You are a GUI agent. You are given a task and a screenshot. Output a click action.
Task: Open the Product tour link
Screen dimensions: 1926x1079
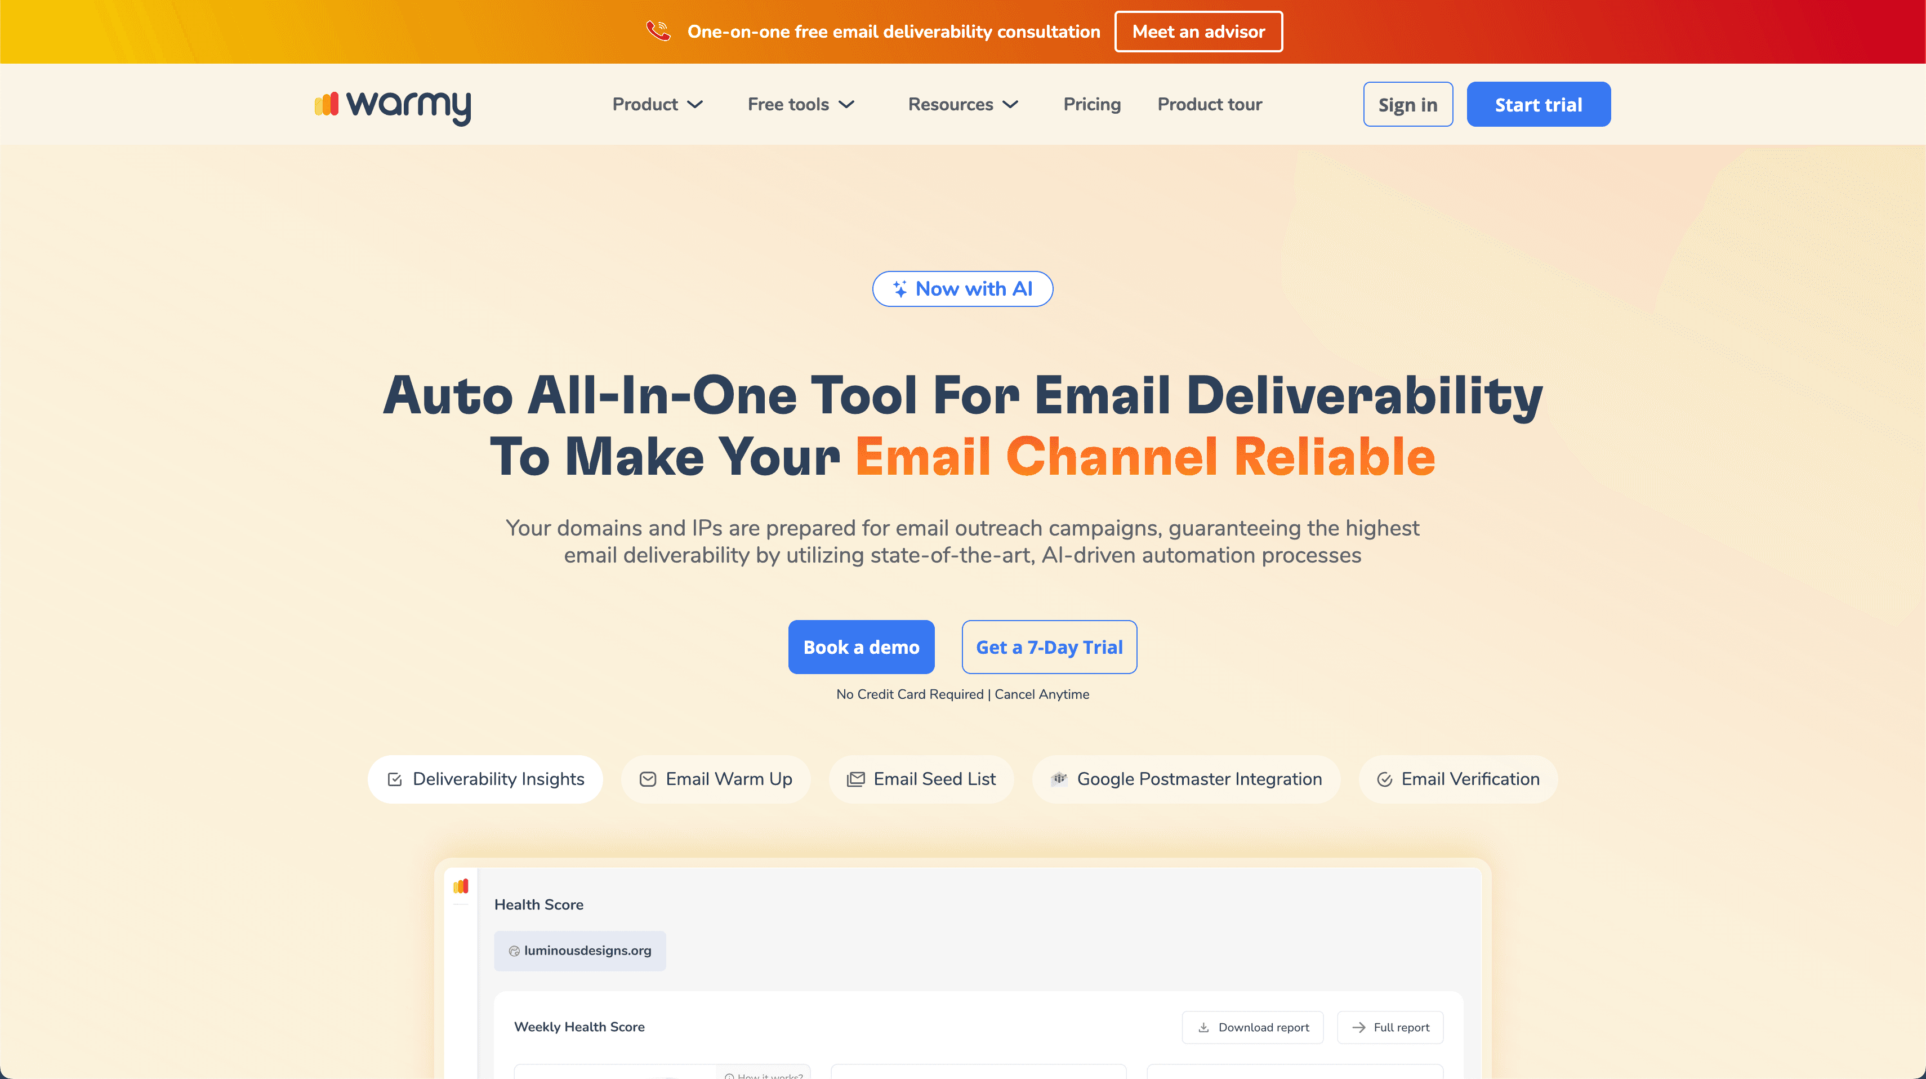[1209, 105]
